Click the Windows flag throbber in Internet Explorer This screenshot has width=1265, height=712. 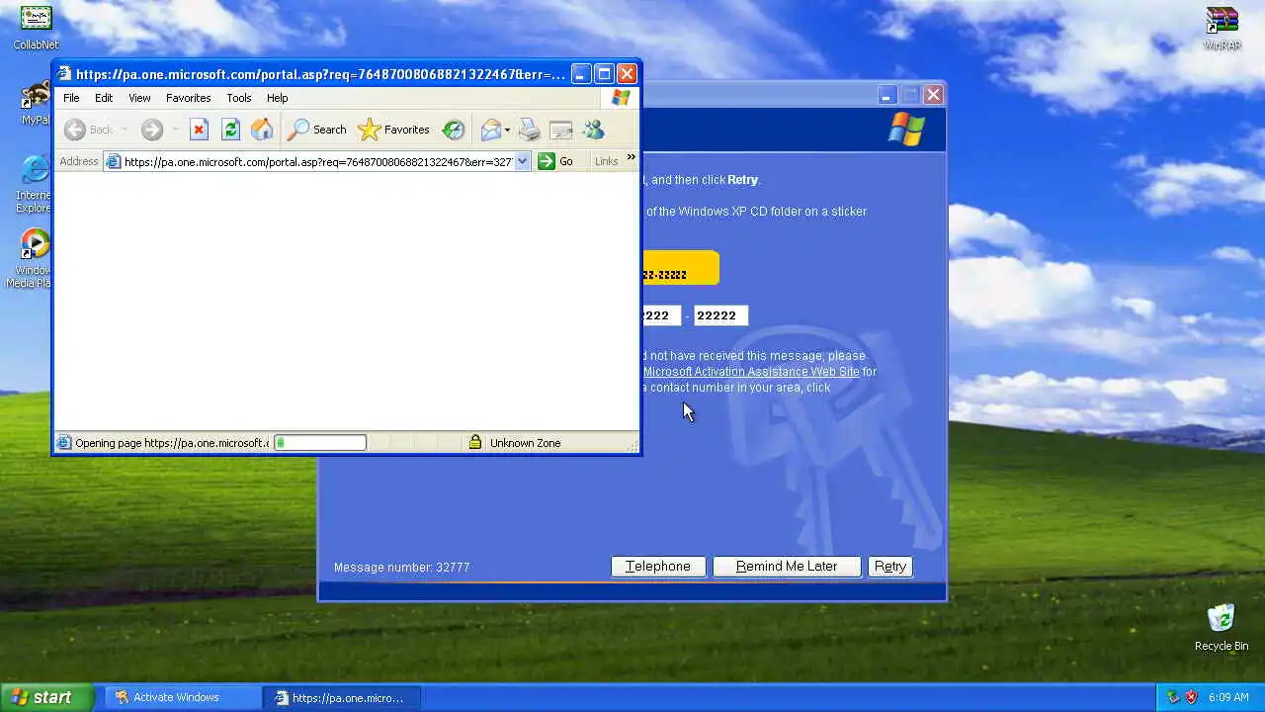click(621, 98)
